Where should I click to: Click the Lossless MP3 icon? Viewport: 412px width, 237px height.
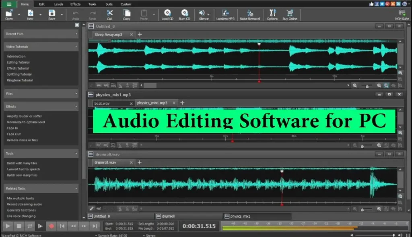[225, 13]
